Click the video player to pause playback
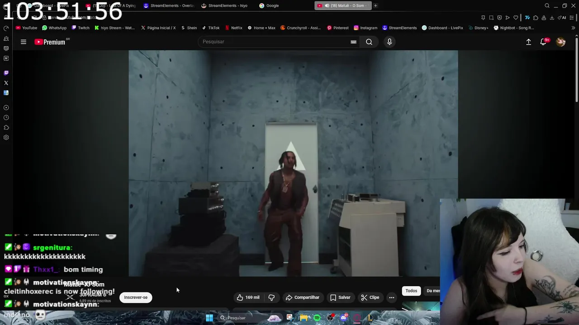This screenshot has width=579, height=325. coord(293,163)
